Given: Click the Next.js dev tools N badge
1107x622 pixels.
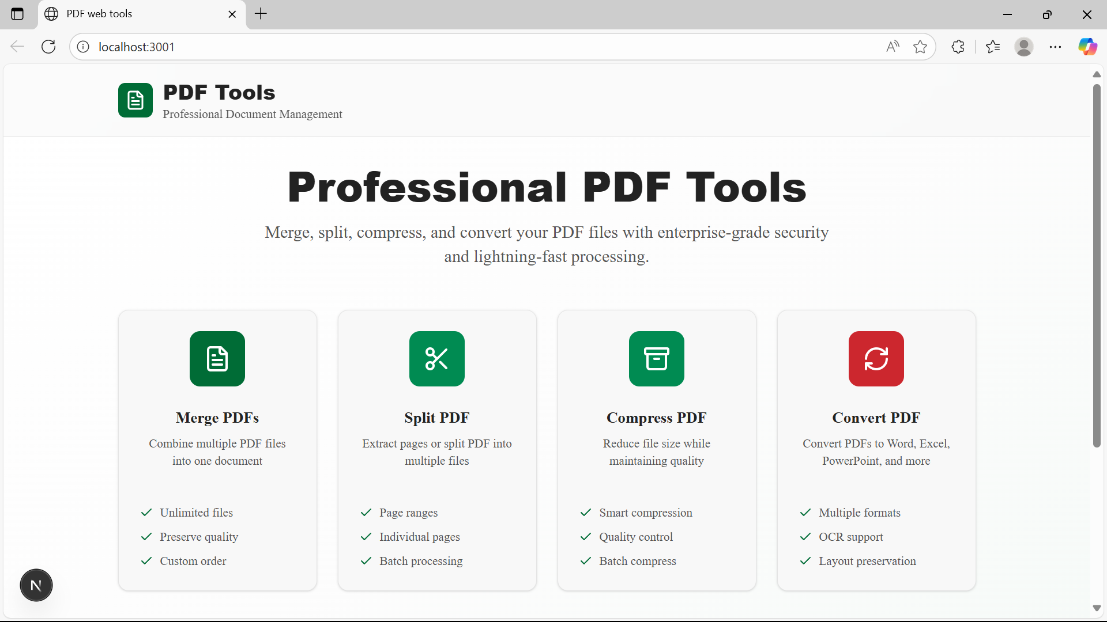Looking at the screenshot, I should click(x=36, y=585).
